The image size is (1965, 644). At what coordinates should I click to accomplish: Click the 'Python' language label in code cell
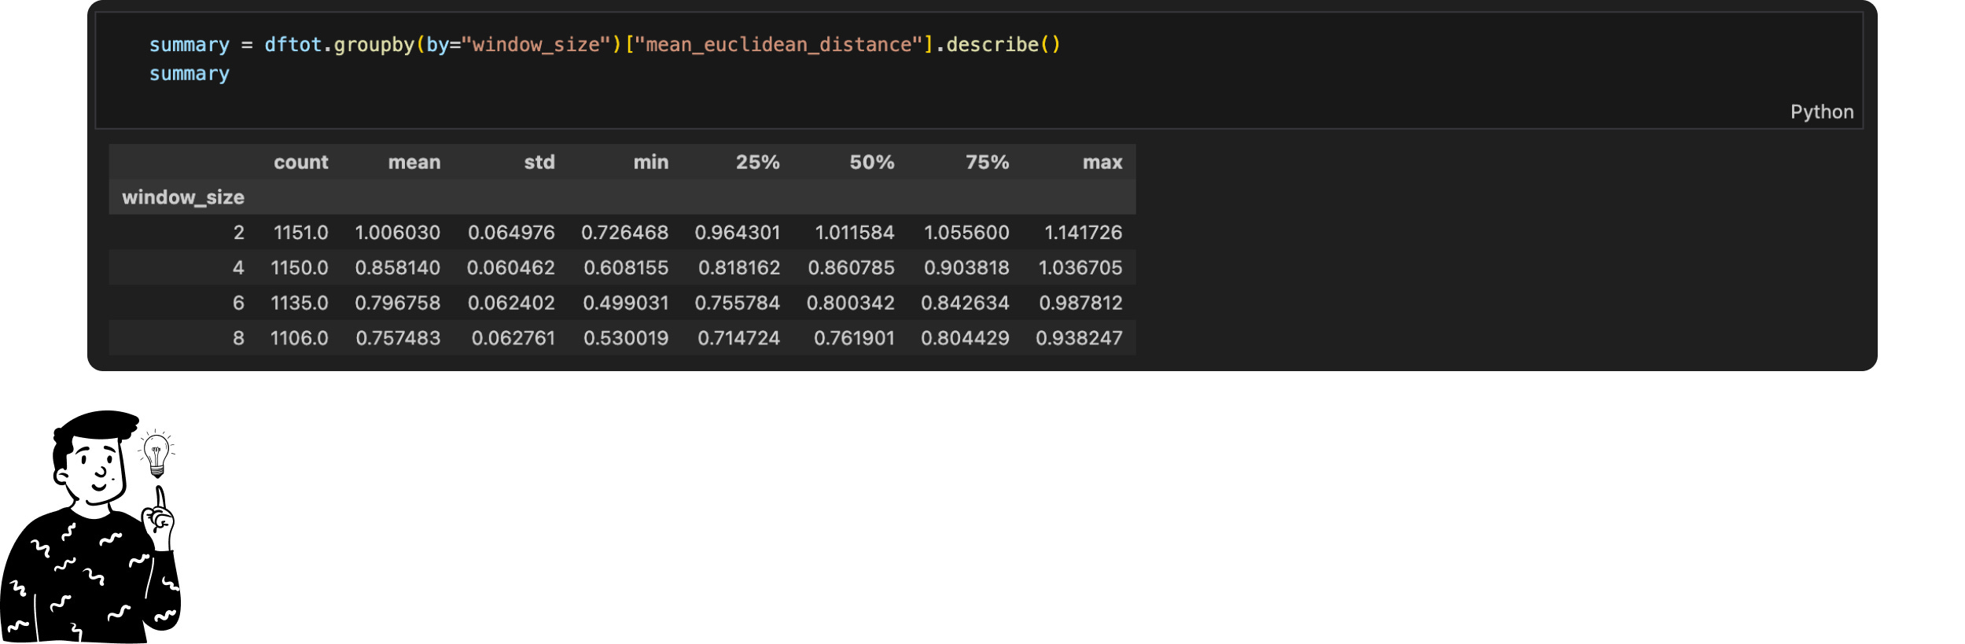pyautogui.click(x=1821, y=112)
